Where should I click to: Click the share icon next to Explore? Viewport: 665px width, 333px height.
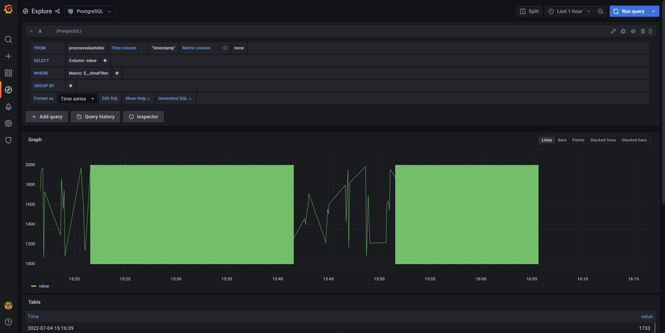(x=57, y=11)
